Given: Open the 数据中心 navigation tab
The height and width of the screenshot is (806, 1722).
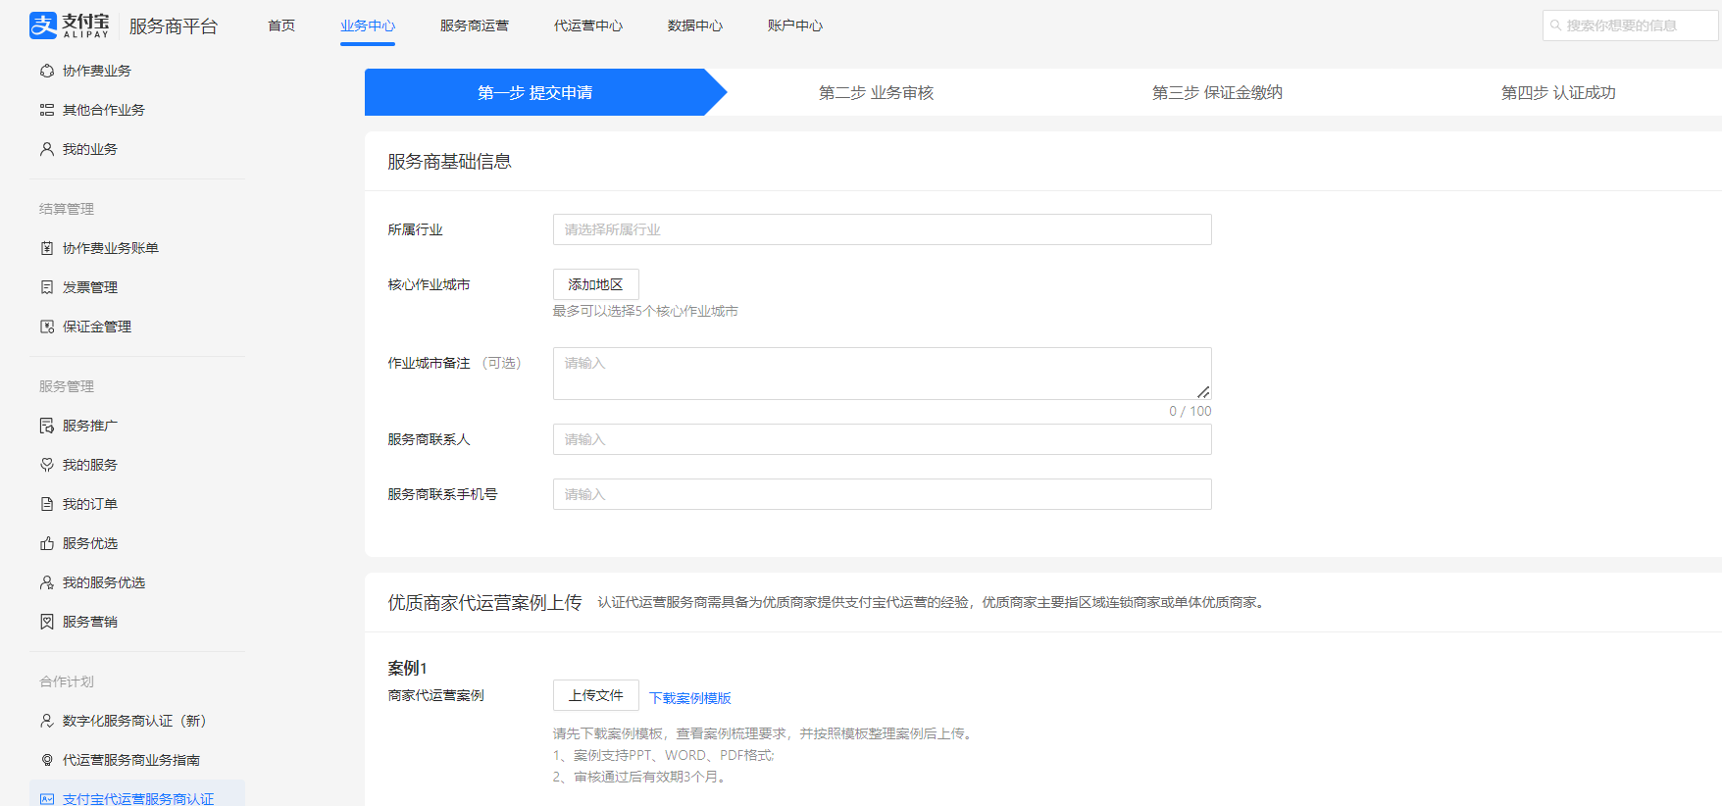Looking at the screenshot, I should tap(694, 25).
